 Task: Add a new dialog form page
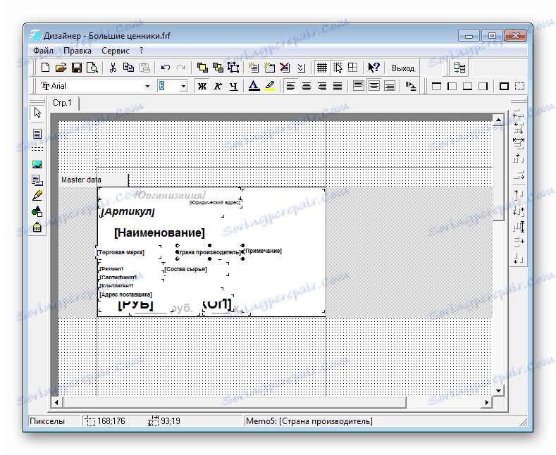[x=269, y=68]
